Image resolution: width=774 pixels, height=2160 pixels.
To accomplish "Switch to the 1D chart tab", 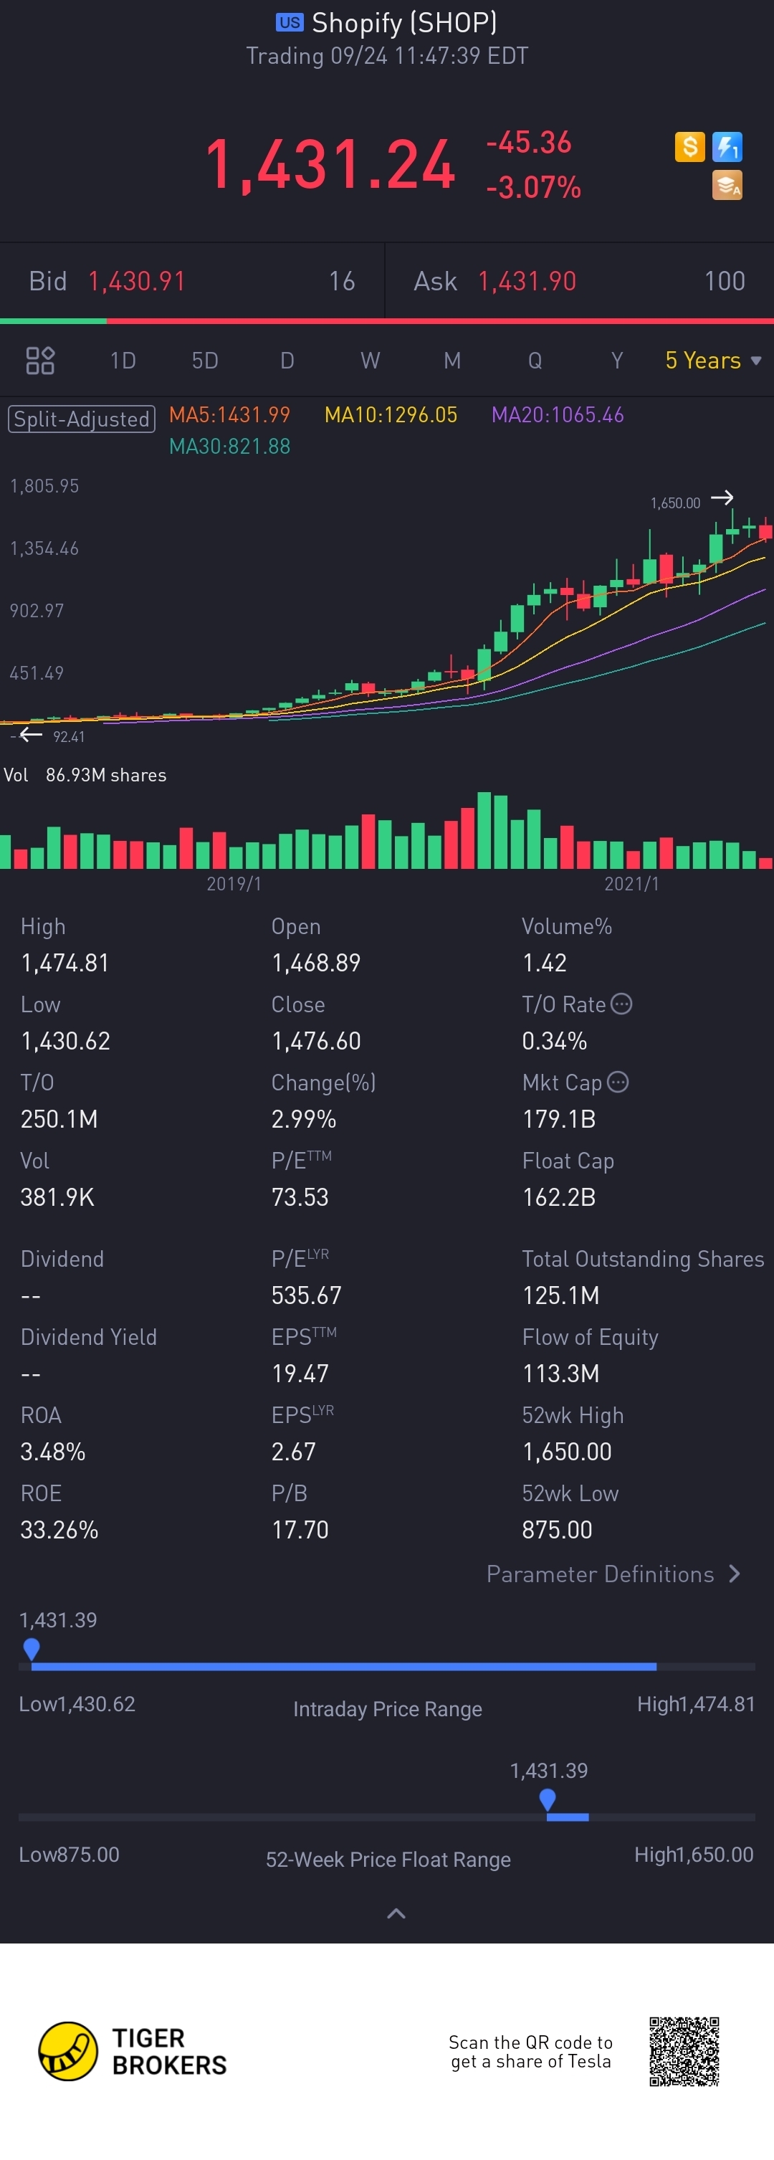I will click(x=123, y=361).
